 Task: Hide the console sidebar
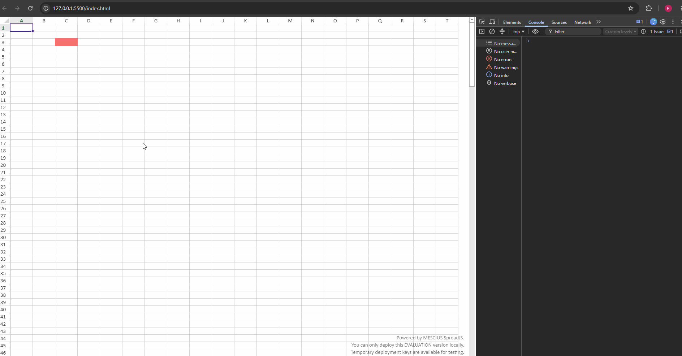(x=482, y=31)
